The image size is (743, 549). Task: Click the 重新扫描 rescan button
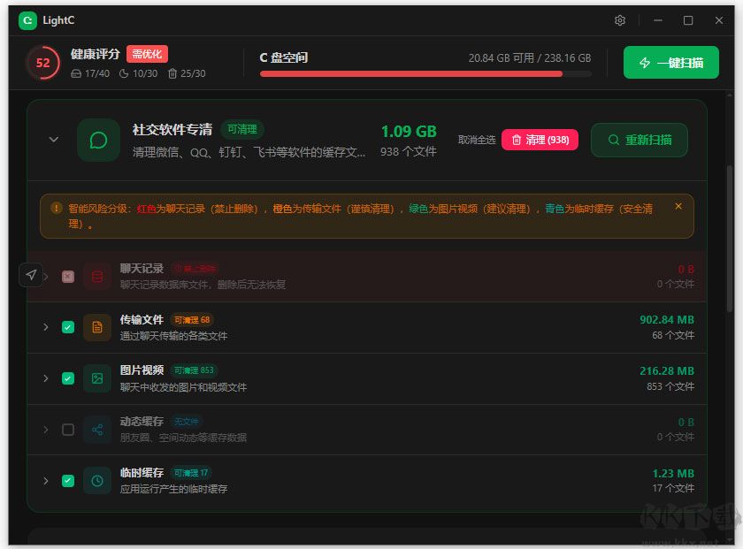[640, 140]
